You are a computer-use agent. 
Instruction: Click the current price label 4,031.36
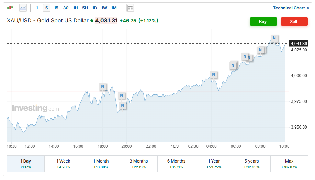[298, 43]
